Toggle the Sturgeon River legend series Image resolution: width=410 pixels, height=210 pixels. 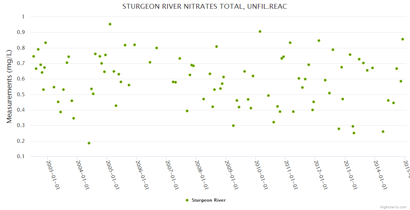(209, 200)
